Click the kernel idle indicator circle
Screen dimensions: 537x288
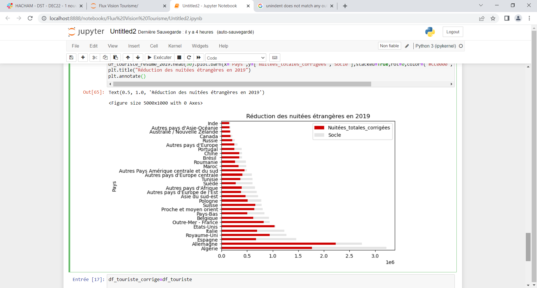coord(461,46)
